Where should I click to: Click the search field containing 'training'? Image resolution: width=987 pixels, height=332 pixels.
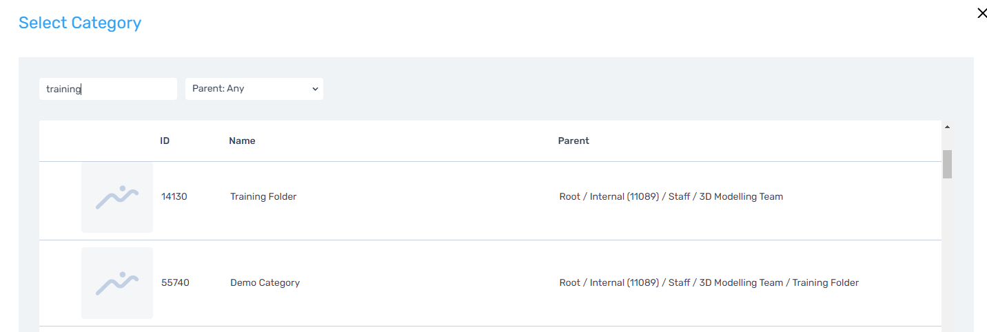[108, 89]
